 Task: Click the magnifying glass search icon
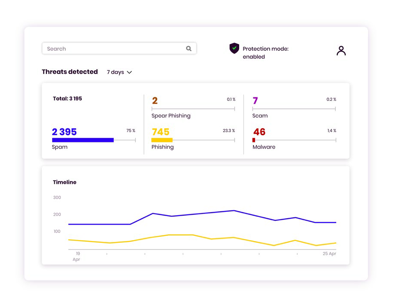pyautogui.click(x=189, y=49)
